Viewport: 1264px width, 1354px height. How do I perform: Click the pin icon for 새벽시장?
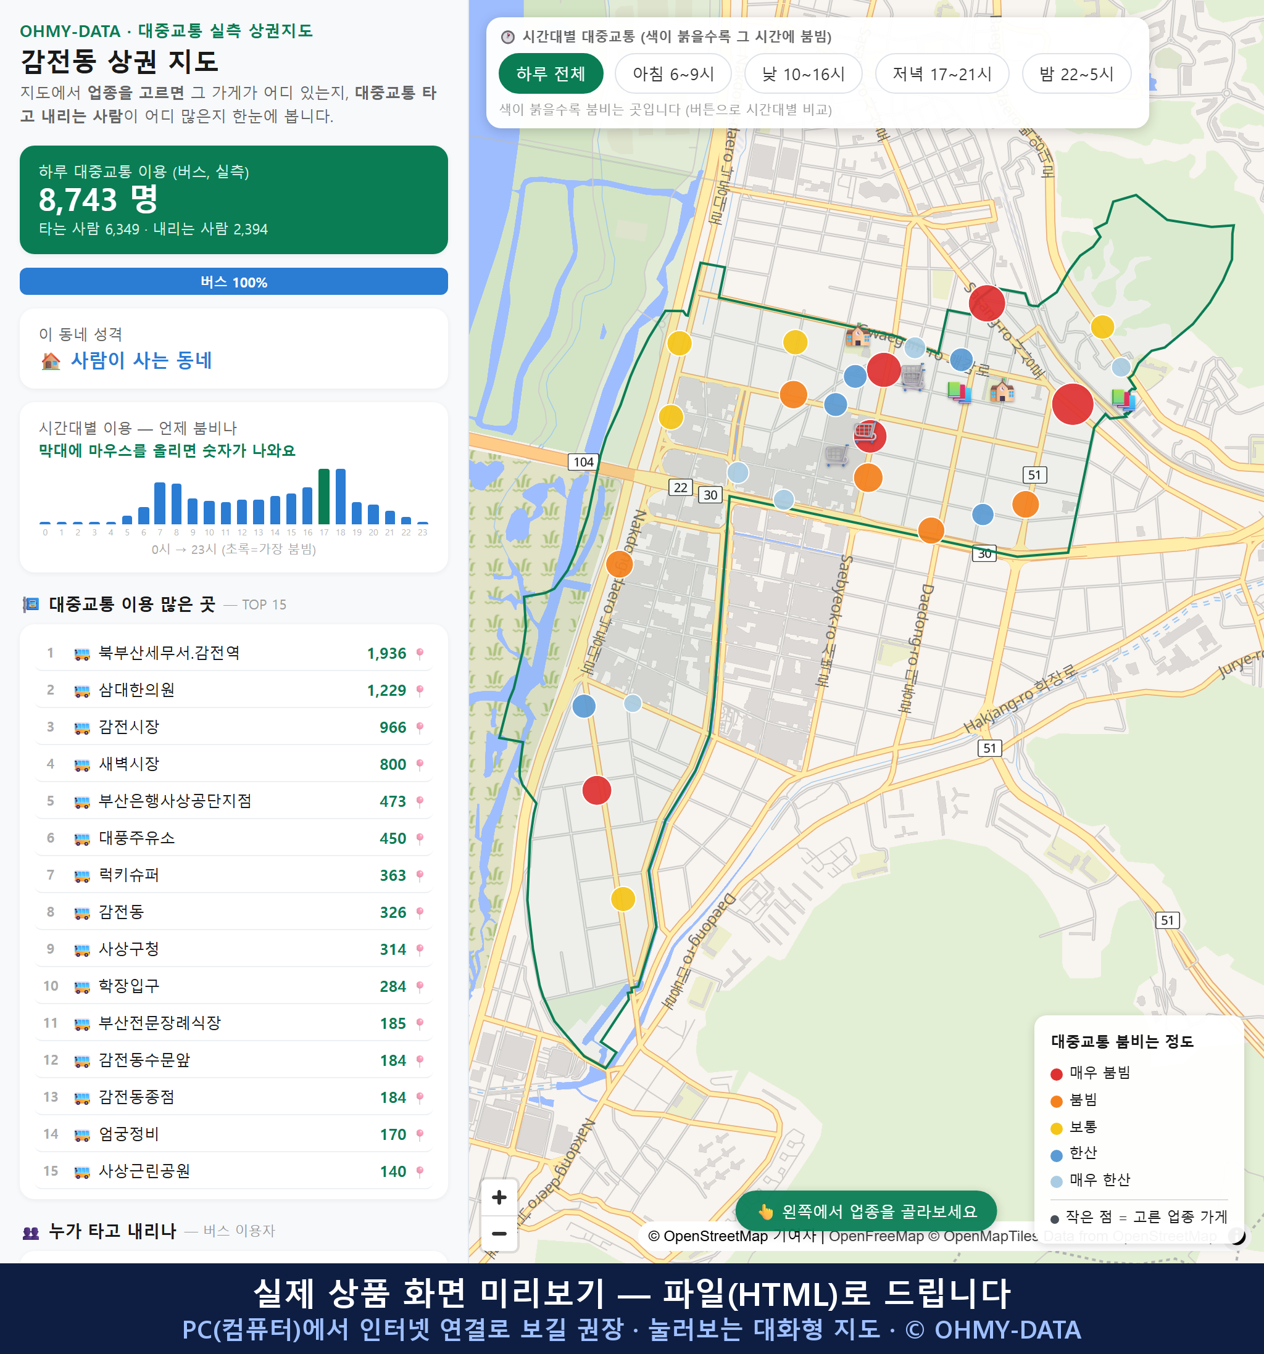[x=420, y=764]
